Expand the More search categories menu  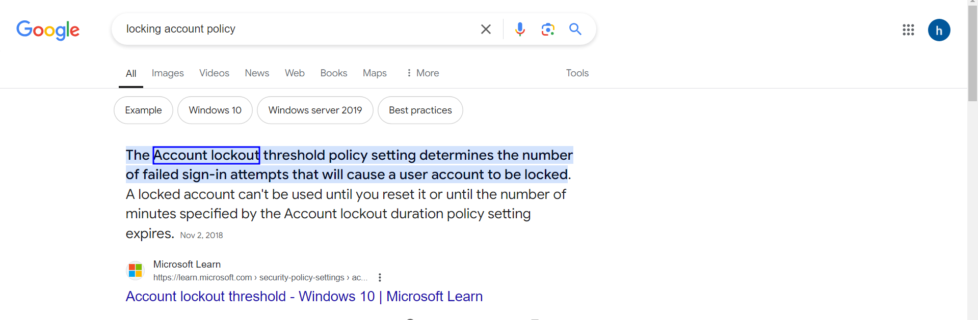(x=422, y=73)
